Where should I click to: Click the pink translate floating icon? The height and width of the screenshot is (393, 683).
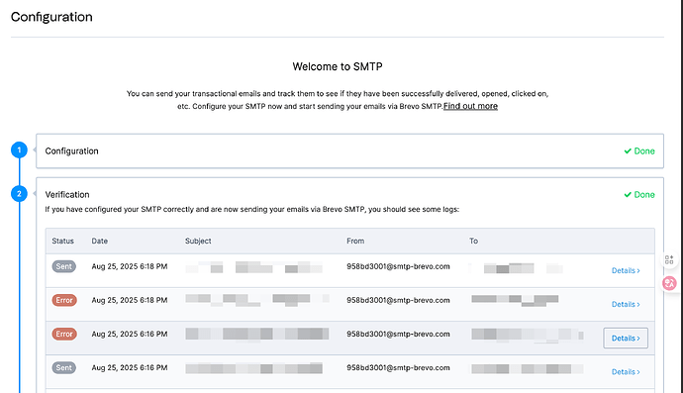[669, 283]
